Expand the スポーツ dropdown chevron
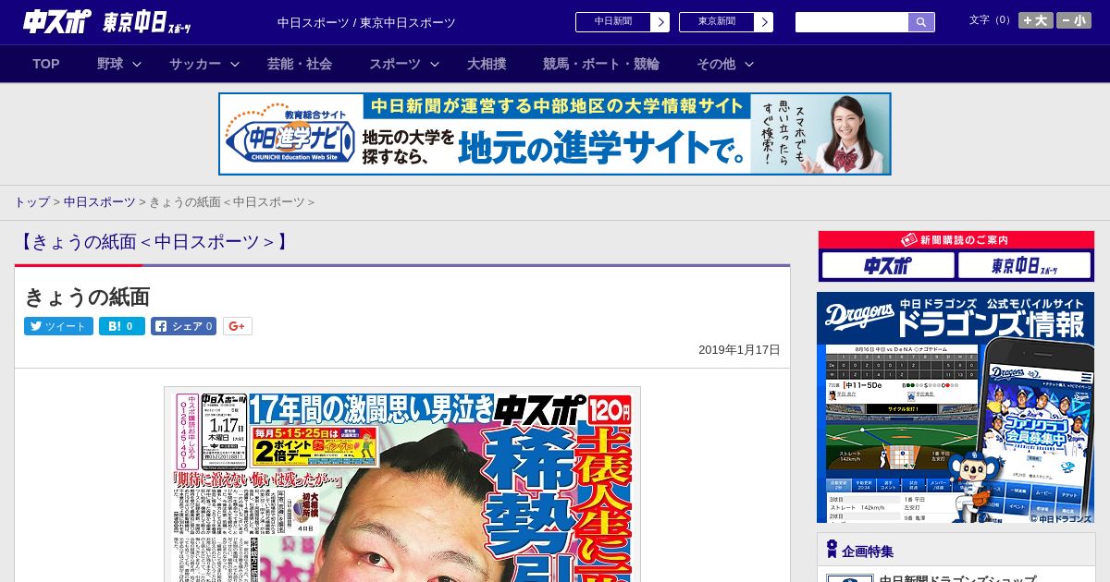This screenshot has width=1110, height=582. coord(435,65)
